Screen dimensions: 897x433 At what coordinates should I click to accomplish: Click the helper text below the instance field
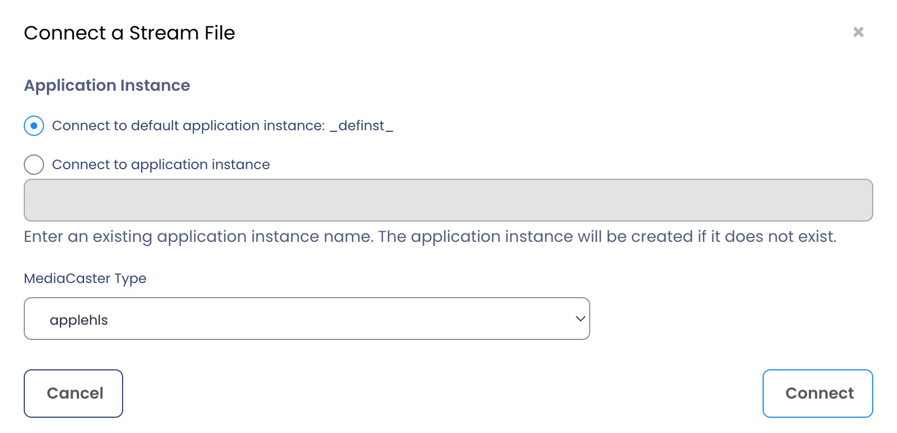430,237
